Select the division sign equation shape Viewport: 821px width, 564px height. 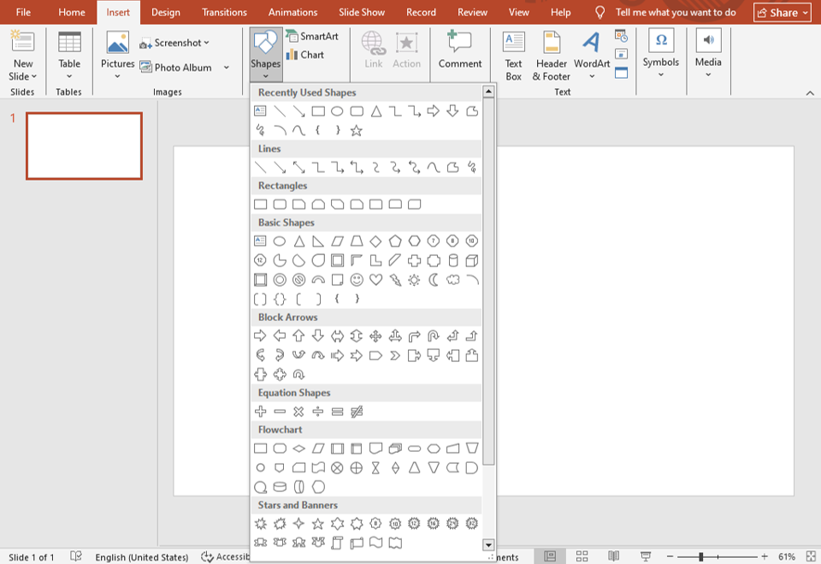tap(318, 412)
